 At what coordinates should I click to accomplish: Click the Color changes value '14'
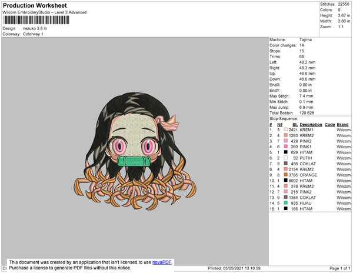pos(302,45)
